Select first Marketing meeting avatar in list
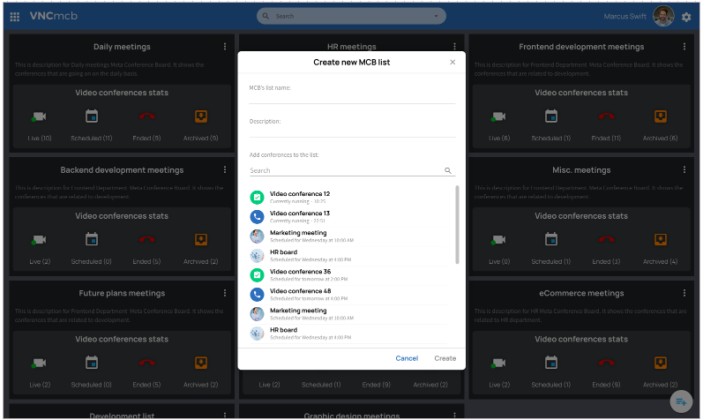The width and height of the screenshot is (703, 420). 257,236
